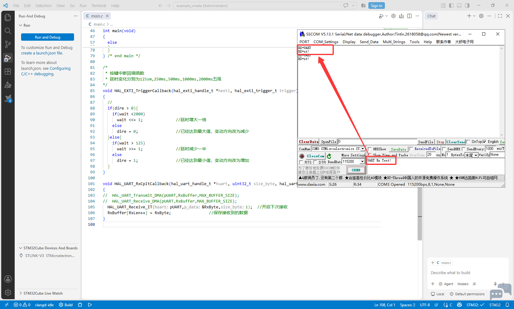
Task: Start voice input with microphone icon
Action: [495, 284]
